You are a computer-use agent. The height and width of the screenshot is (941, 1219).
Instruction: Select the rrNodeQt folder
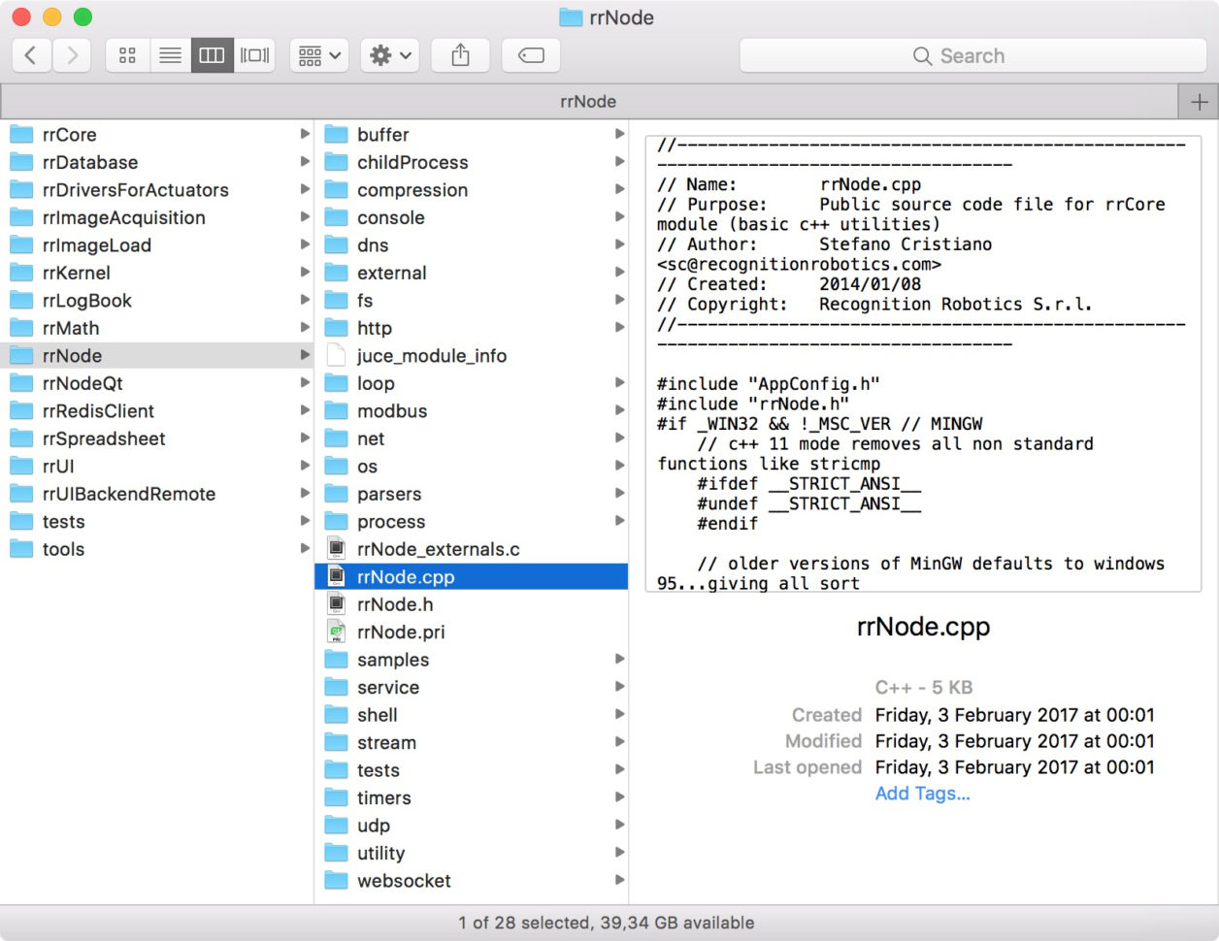156,383
